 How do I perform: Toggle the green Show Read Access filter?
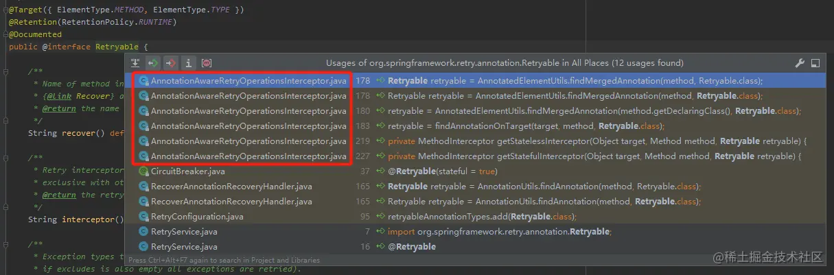point(153,63)
